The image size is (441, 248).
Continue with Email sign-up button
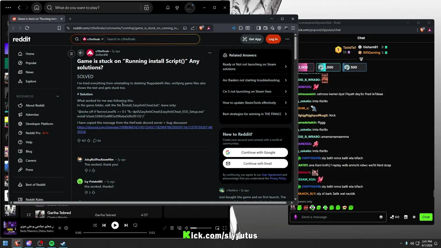pyautogui.click(x=255, y=164)
